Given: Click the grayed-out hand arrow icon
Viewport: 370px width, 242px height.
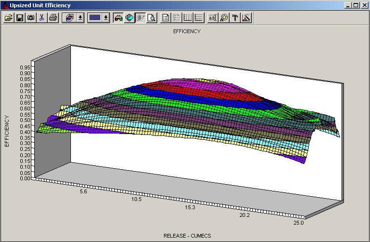Looking at the screenshot, I should pos(141,18).
